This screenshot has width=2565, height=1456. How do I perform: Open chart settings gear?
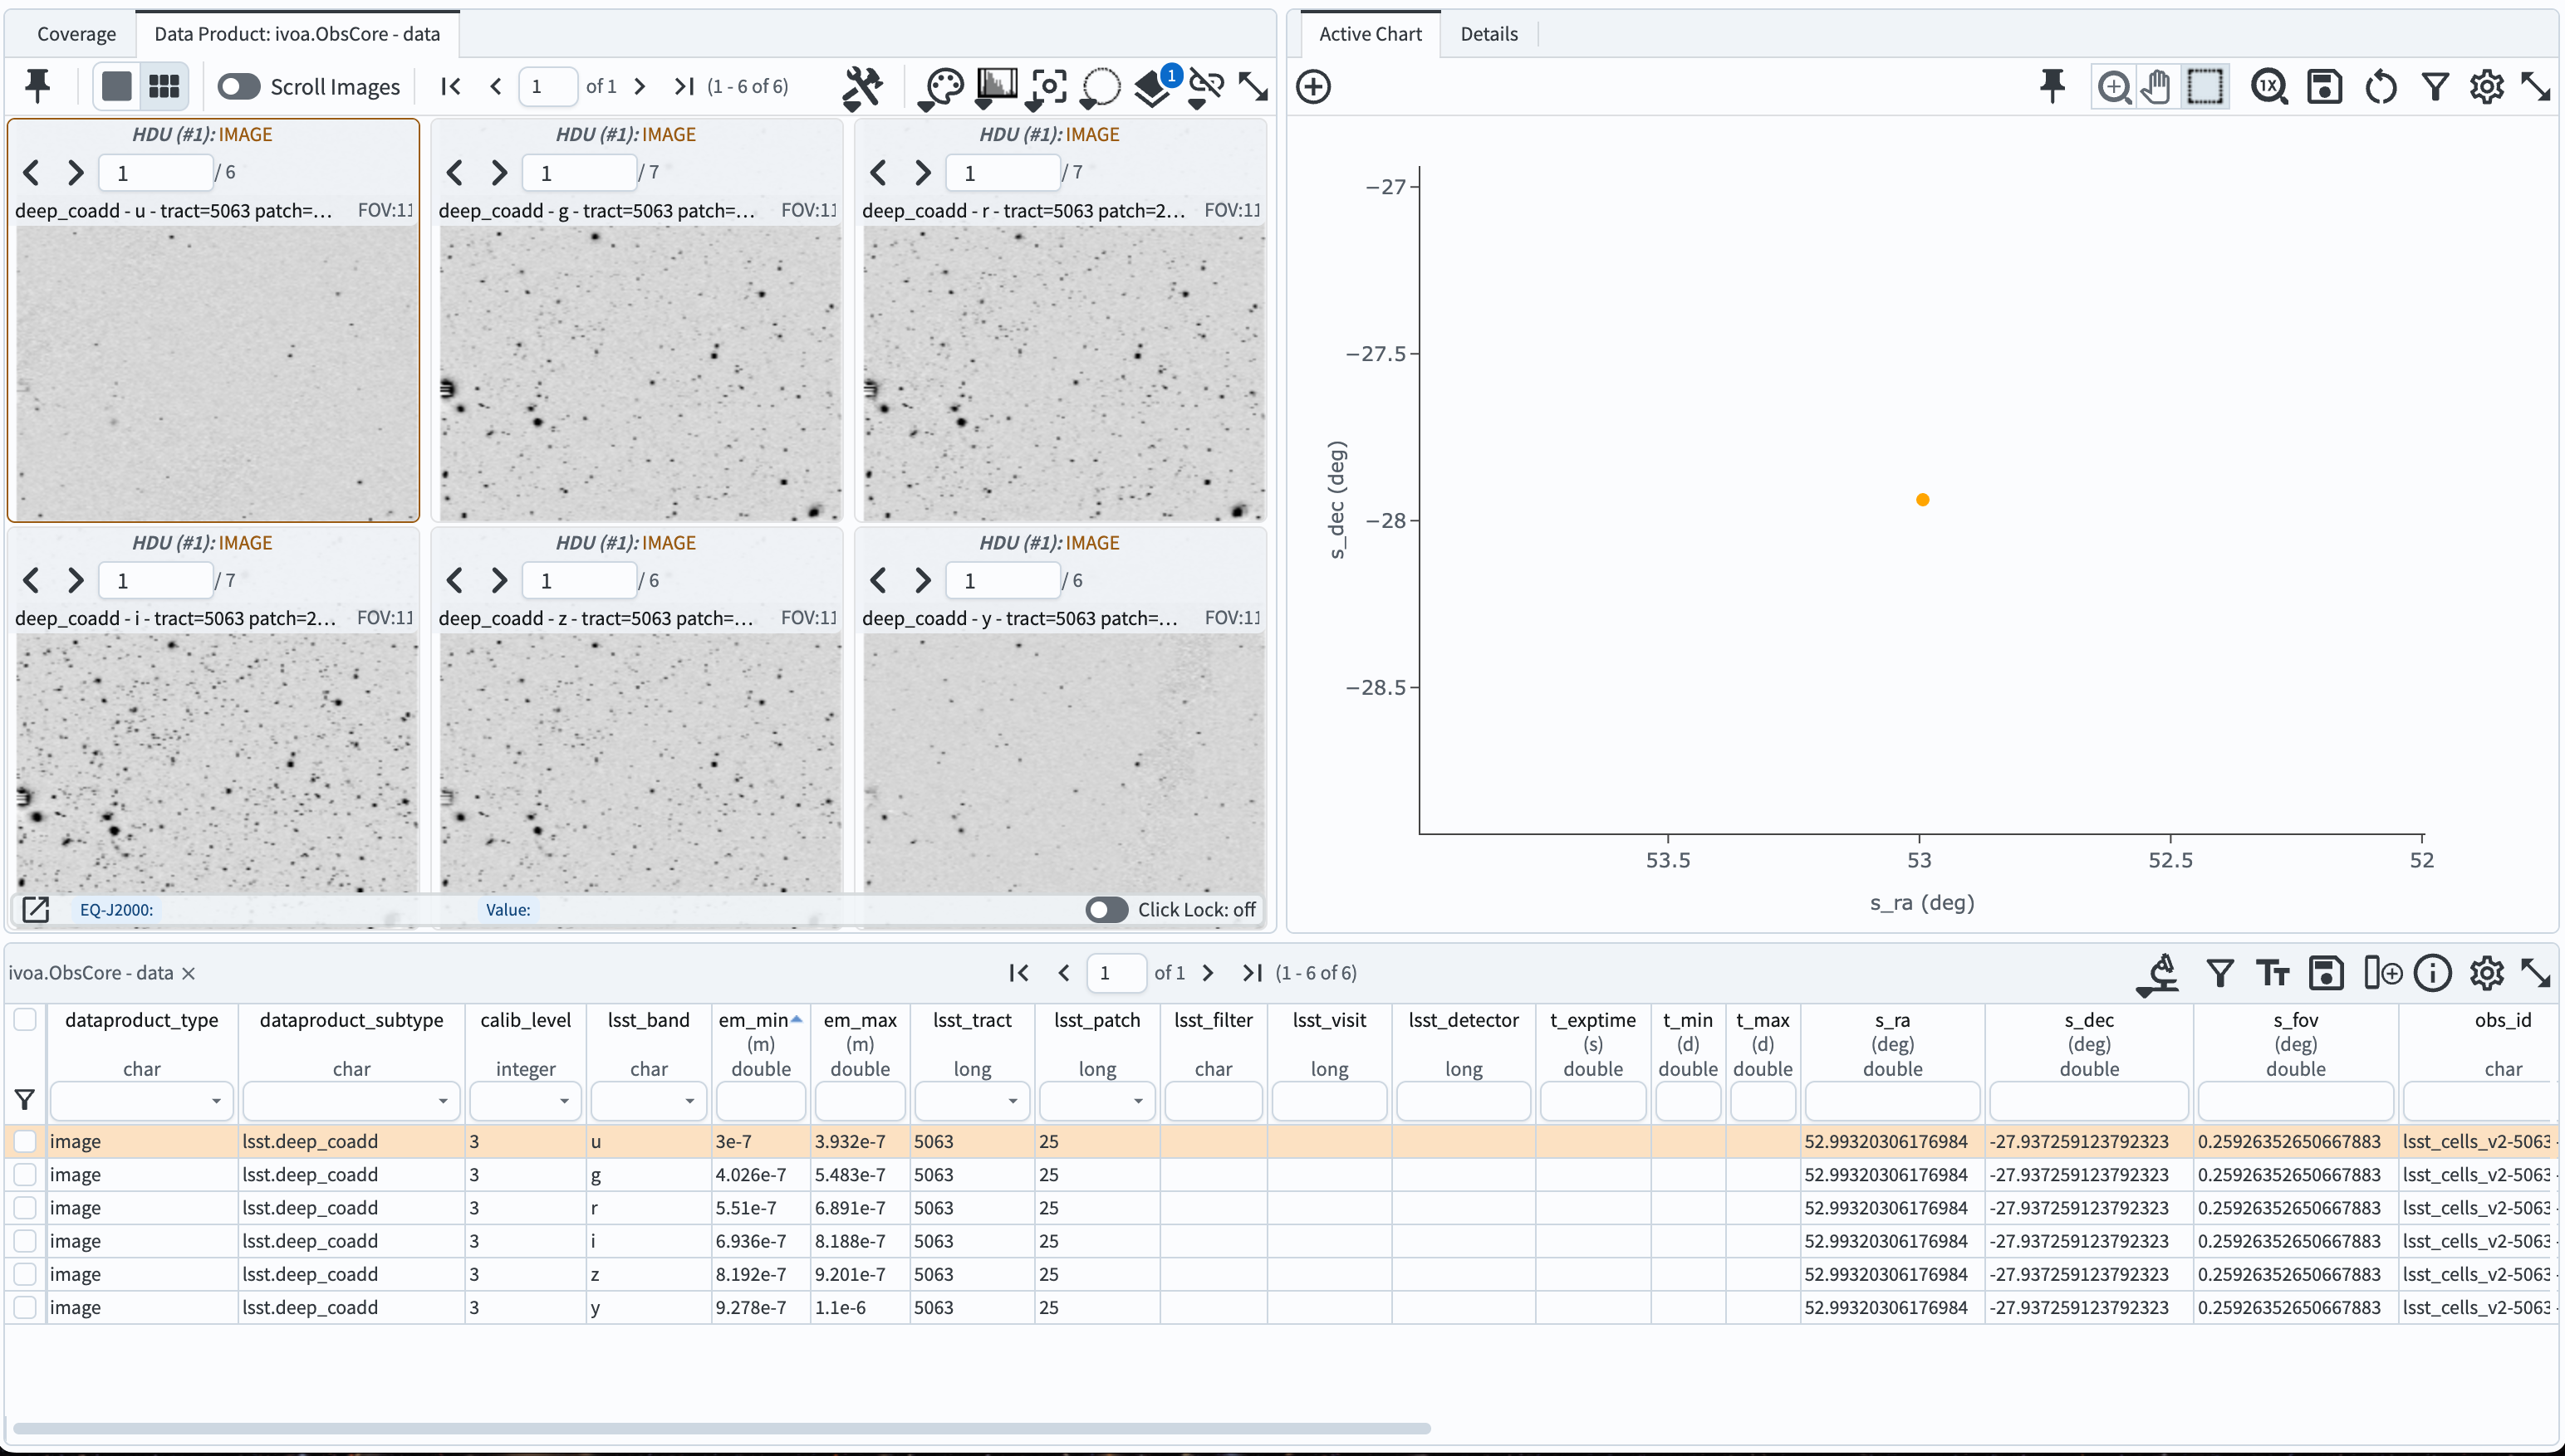point(2486,87)
